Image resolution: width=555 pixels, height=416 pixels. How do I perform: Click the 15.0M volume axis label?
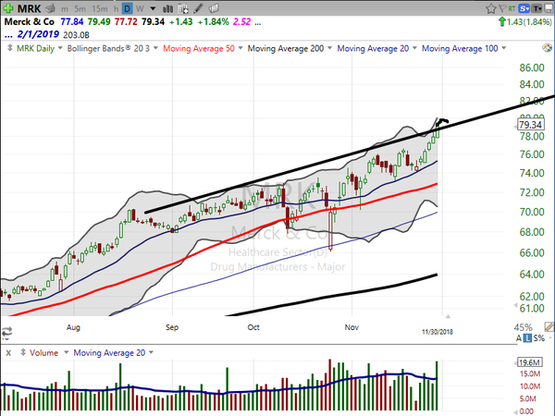pyautogui.click(x=530, y=373)
